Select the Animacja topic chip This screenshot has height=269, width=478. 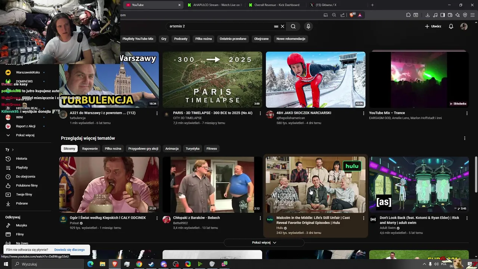point(172,149)
